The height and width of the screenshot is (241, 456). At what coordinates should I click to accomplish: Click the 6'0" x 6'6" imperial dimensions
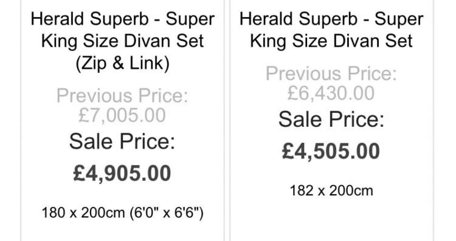coord(166,213)
